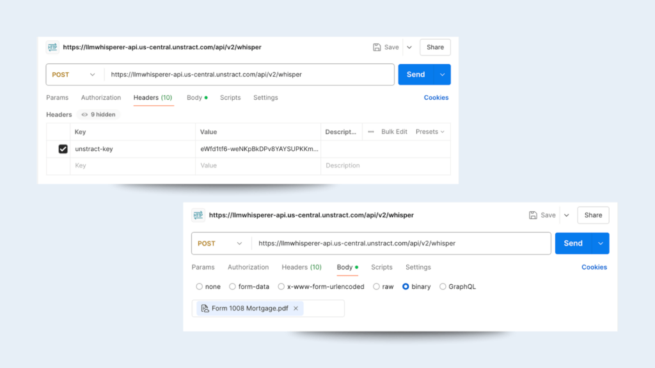This screenshot has width=655, height=368.
Task: Click the Save icon on top request
Action: [376, 47]
